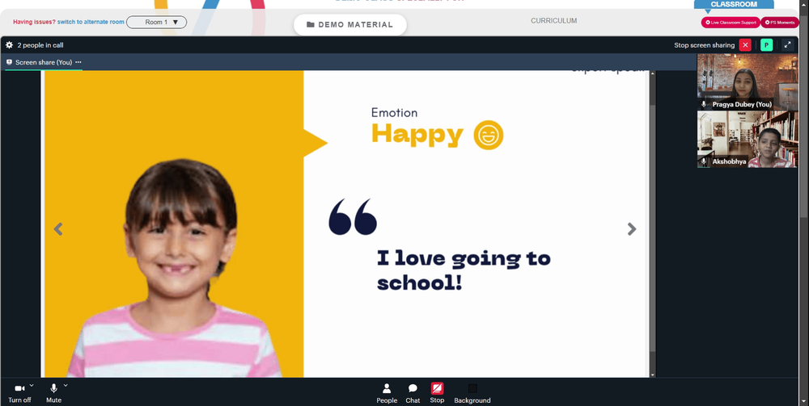The height and width of the screenshot is (406, 809).
Task: Open the Chat panel
Action: (x=413, y=393)
